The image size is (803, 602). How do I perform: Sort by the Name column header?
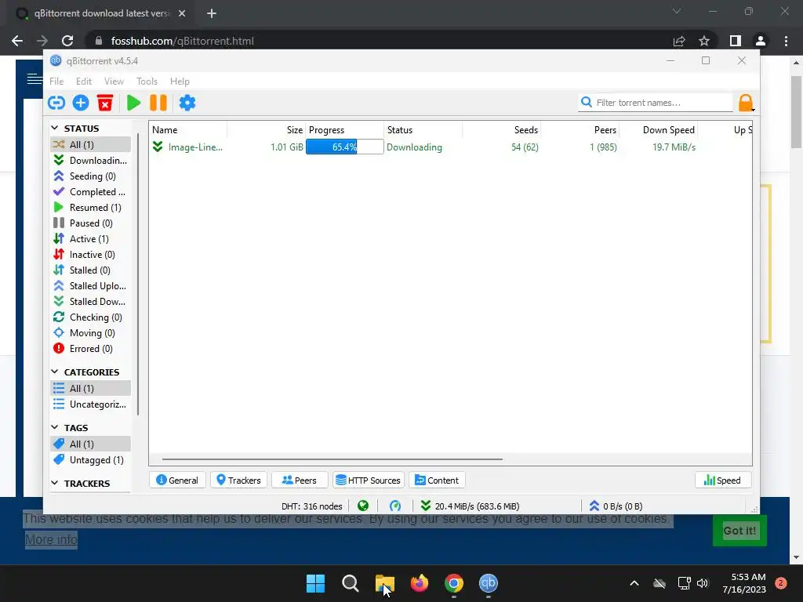tap(187, 130)
